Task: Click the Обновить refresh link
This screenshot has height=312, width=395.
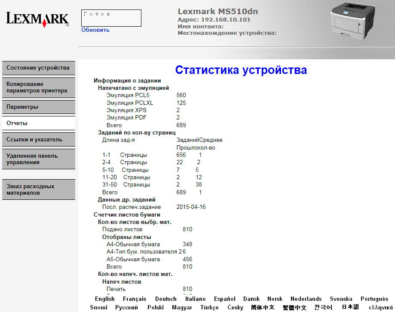Action: click(x=95, y=30)
